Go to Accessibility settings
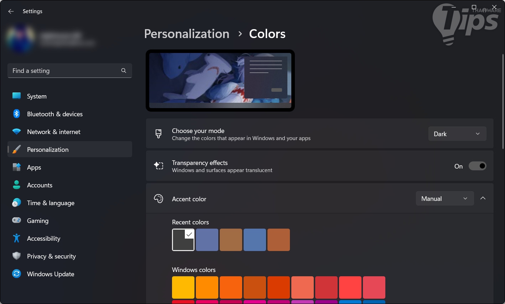 tap(70, 238)
